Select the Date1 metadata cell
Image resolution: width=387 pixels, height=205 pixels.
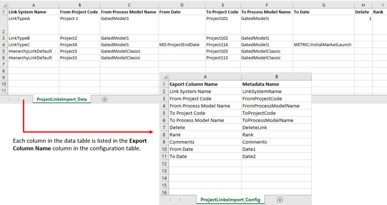(276, 149)
